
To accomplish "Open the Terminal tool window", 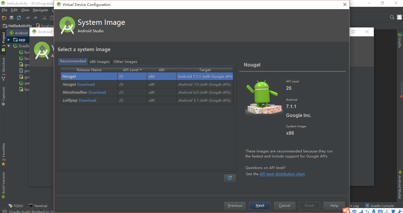I will [x=38, y=206].
